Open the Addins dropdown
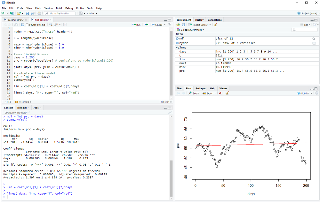Viewport: 320px width, 202px height. [92, 13]
